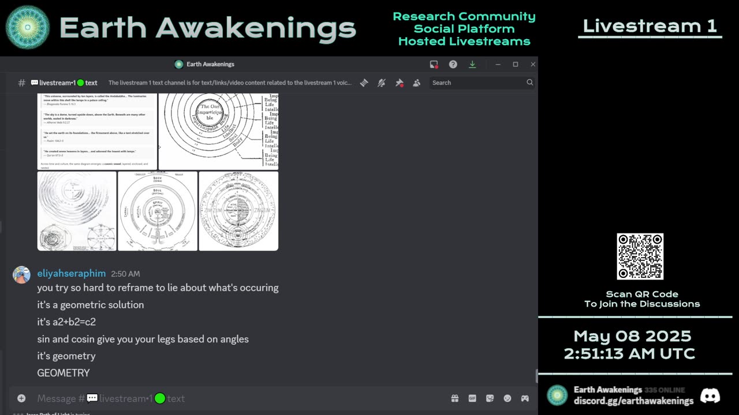The width and height of the screenshot is (739, 415).
Task: Focus the Search box in header
Action: 482,82
